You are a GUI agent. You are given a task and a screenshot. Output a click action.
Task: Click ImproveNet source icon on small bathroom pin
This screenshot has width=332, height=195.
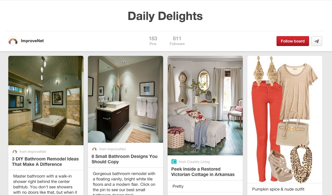pos(94,149)
